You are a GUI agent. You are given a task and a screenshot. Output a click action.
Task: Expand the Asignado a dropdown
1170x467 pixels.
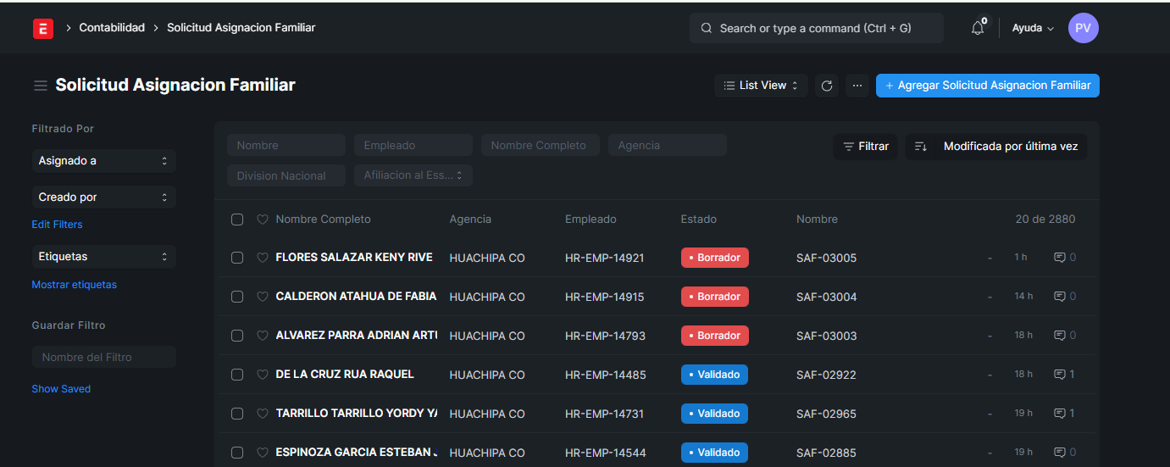coord(103,161)
